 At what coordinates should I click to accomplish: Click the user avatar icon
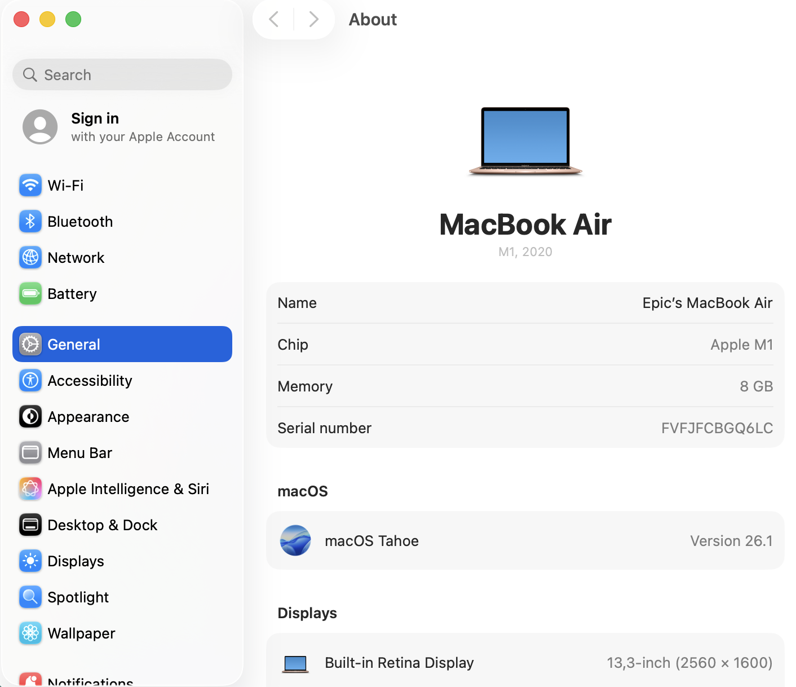(40, 127)
